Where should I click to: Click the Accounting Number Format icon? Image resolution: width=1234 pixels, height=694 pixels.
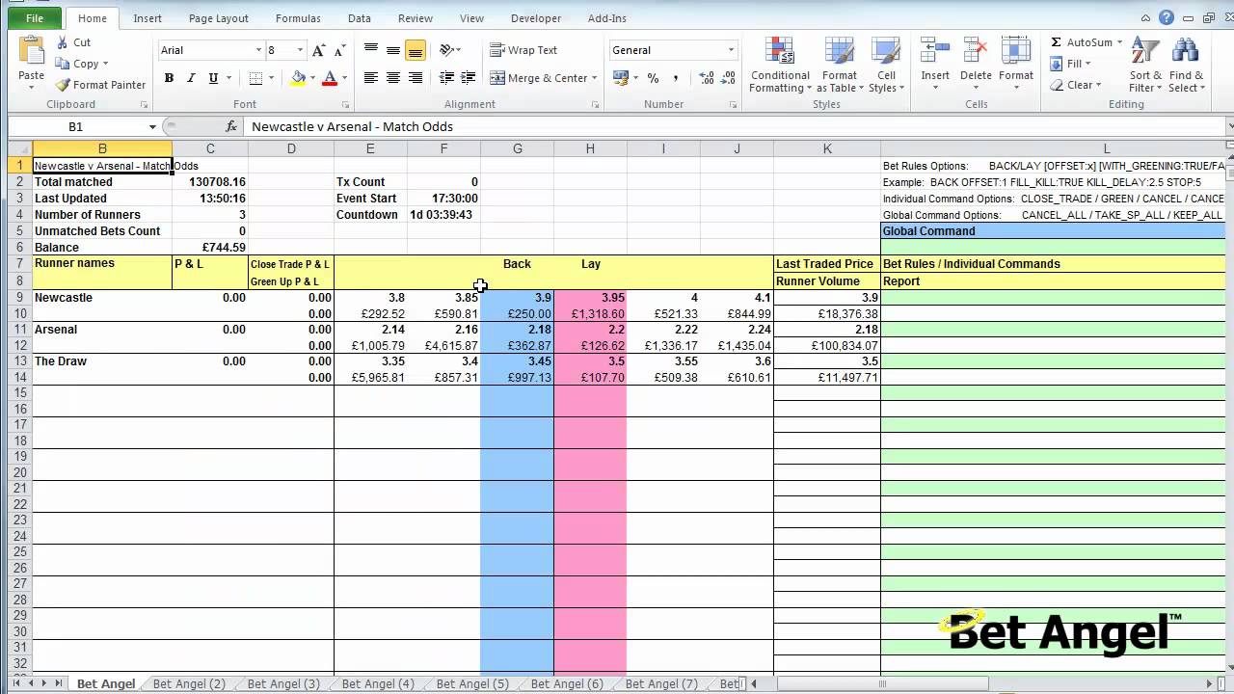pyautogui.click(x=620, y=78)
